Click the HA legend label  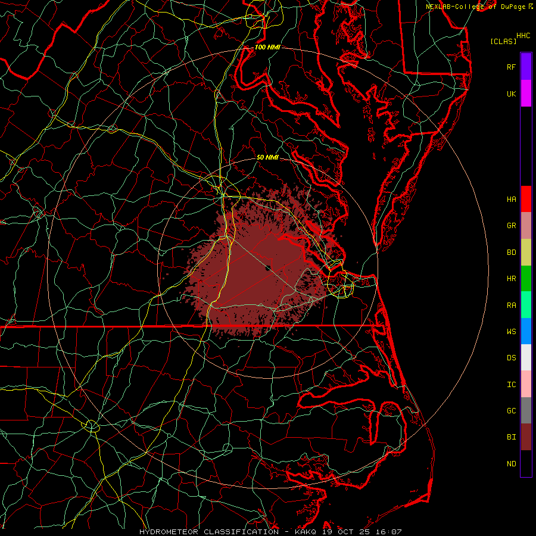coord(511,199)
